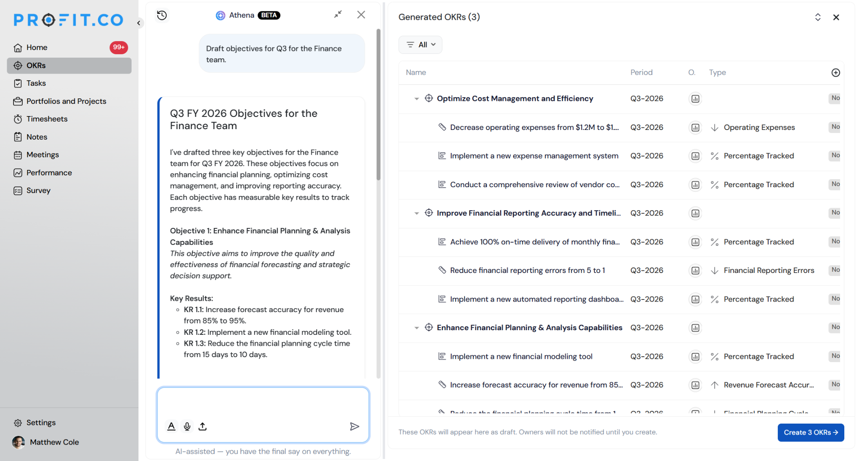This screenshot has width=862, height=461.
Task: Open Matthew Cole's profile
Action: [45, 442]
